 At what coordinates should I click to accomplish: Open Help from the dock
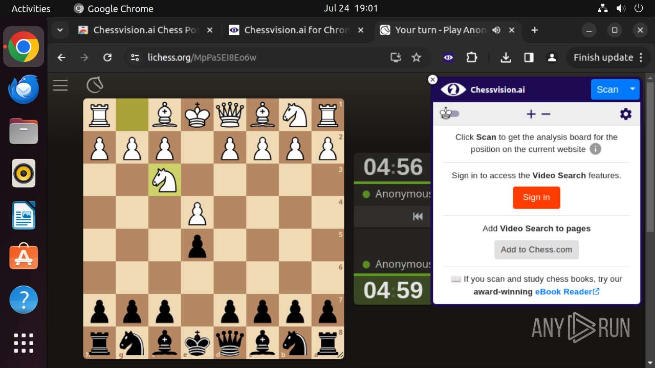tap(24, 300)
